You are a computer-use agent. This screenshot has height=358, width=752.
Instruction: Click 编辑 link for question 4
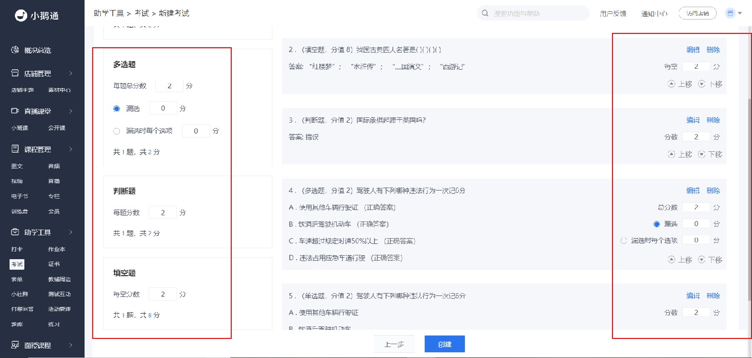coord(693,190)
